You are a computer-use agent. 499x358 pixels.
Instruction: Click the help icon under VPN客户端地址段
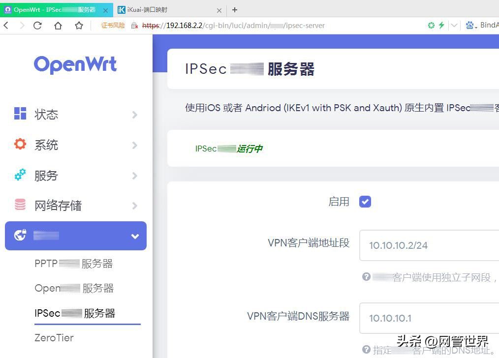(x=366, y=277)
